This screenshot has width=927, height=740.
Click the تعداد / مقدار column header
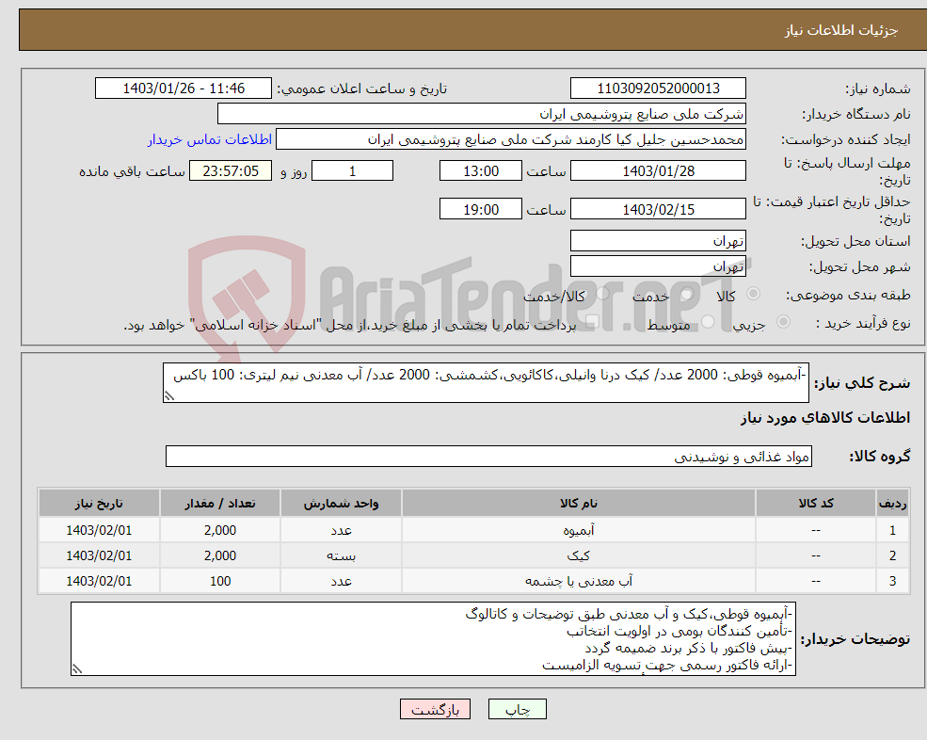click(x=220, y=503)
